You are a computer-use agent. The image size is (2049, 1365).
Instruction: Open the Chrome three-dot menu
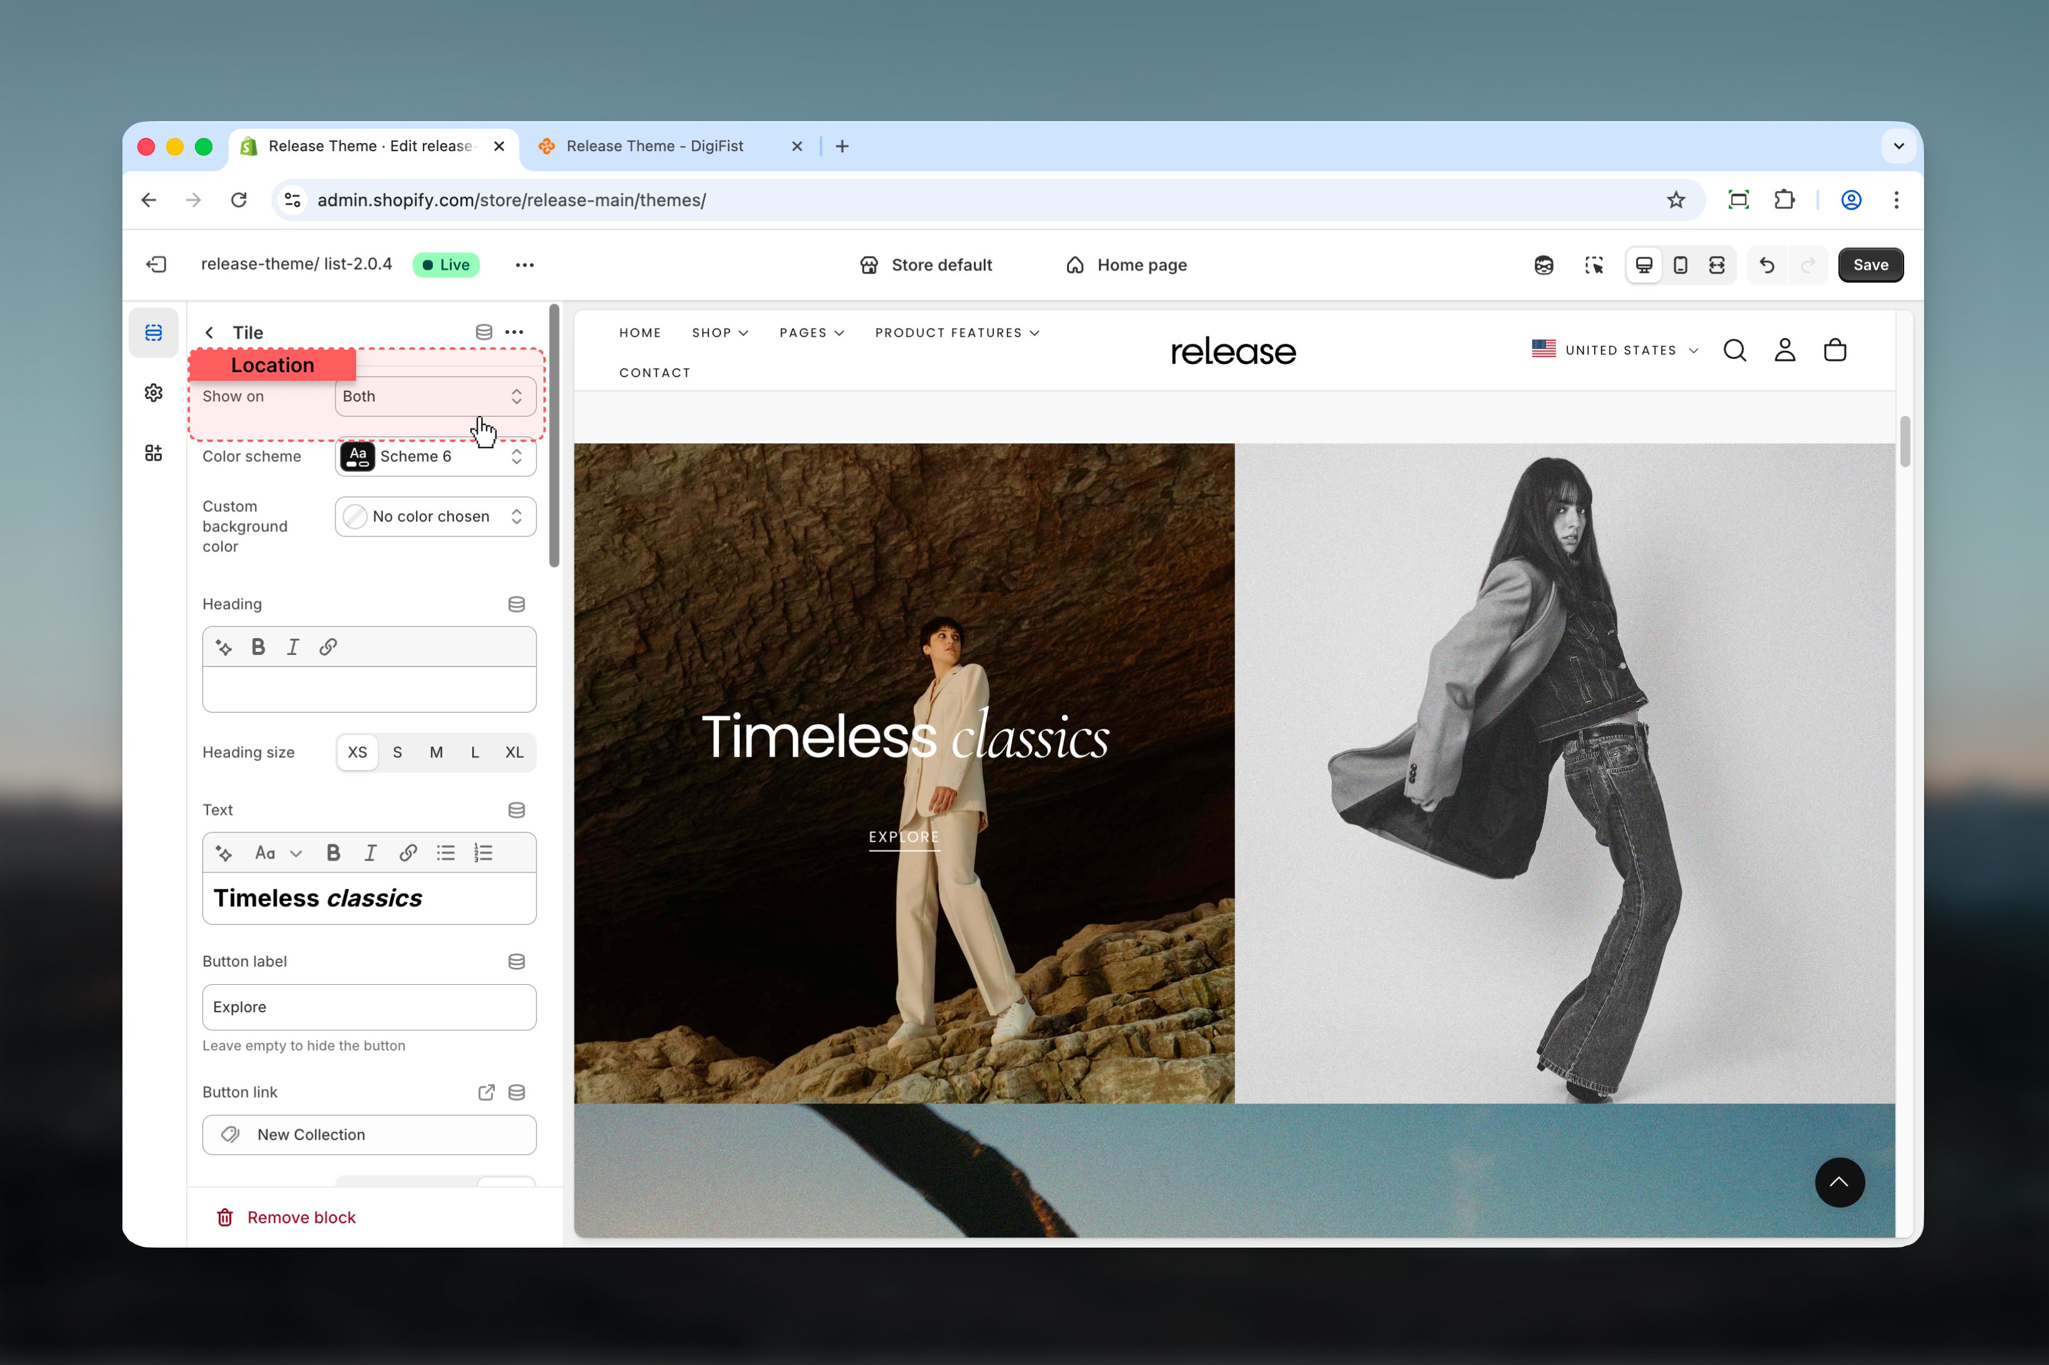[1897, 200]
